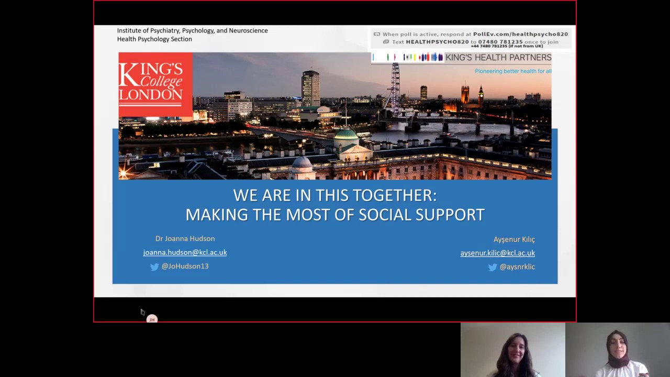The image size is (670, 377).
Task: Click 'Pioneering better health for all' tagline
Action: [513, 71]
